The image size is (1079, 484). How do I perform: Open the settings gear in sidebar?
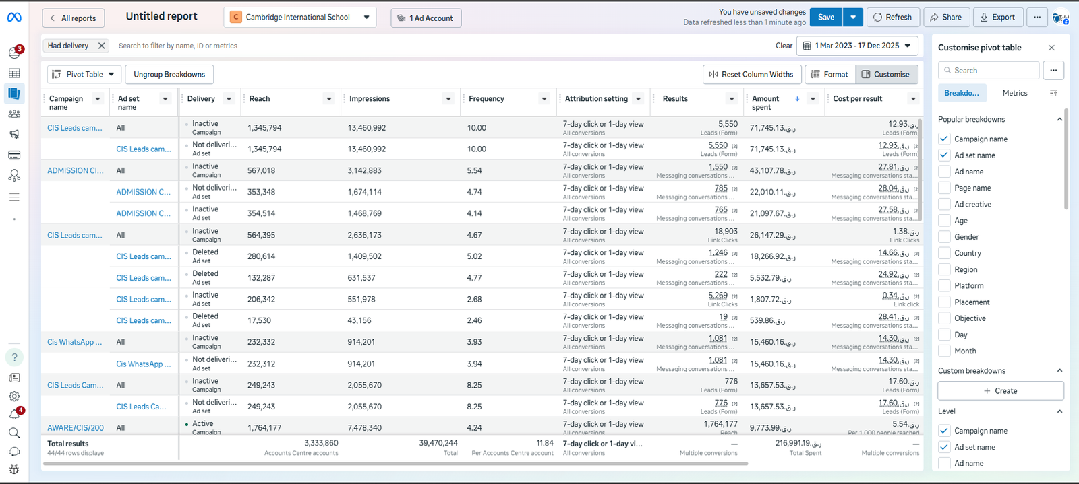click(x=14, y=396)
